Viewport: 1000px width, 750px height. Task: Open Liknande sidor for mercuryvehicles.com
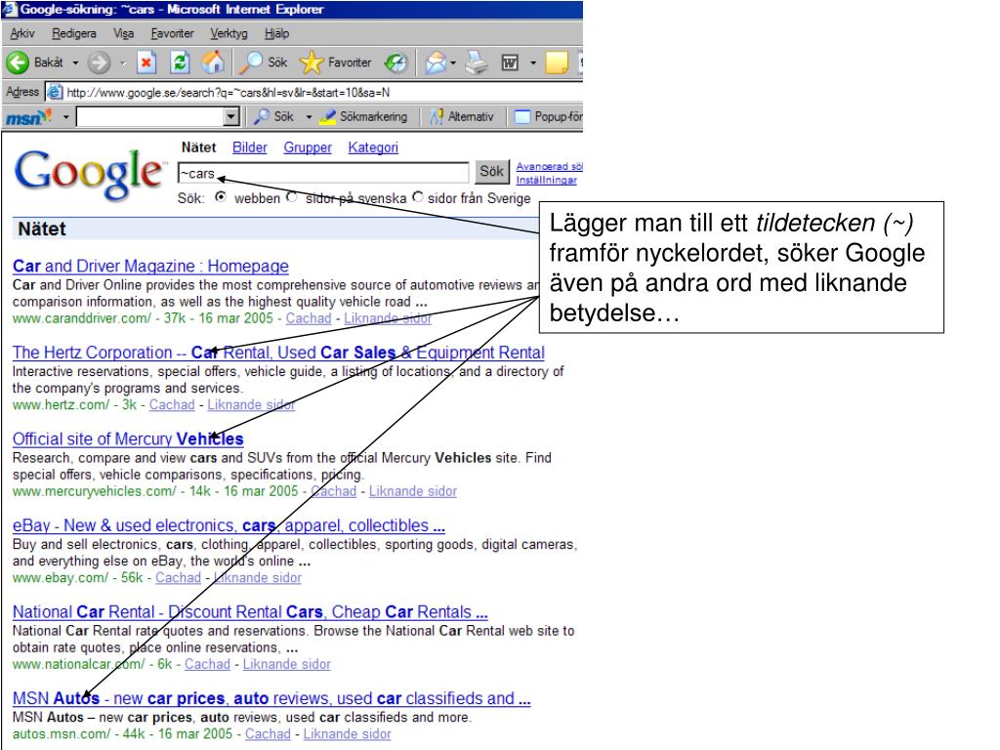pyautogui.click(x=413, y=492)
